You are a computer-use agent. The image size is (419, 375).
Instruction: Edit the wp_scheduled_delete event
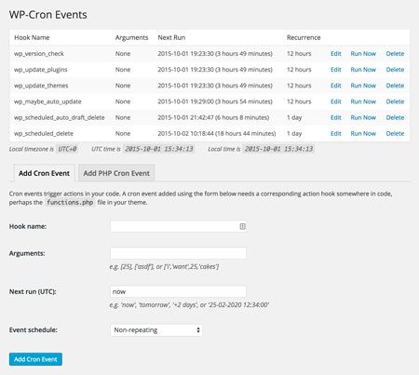point(336,134)
